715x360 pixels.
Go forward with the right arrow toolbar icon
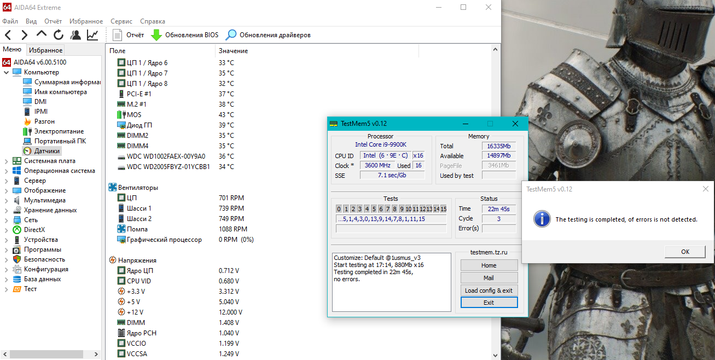(x=24, y=35)
